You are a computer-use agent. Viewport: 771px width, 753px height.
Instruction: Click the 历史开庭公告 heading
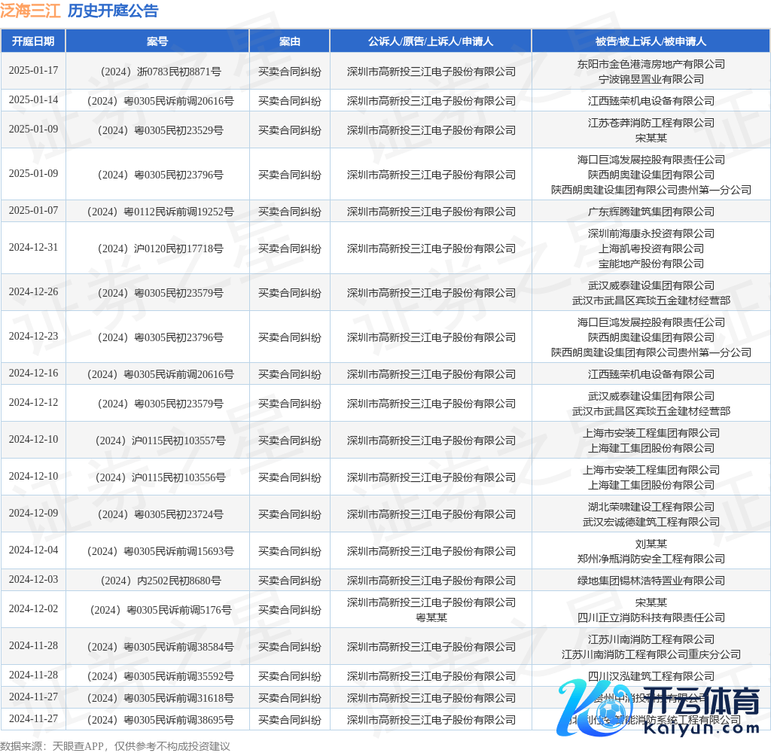coord(113,11)
